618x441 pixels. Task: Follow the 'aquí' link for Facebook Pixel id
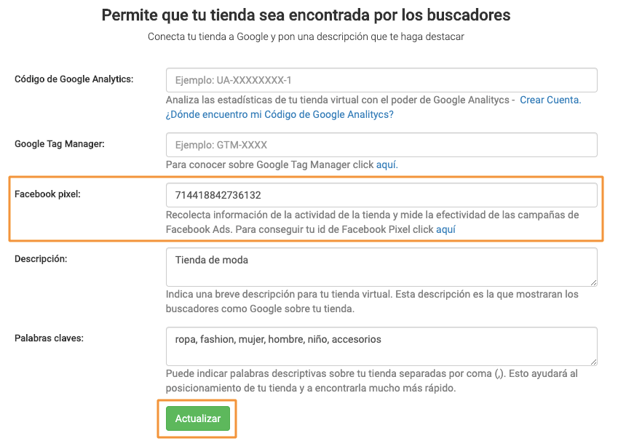click(x=445, y=229)
